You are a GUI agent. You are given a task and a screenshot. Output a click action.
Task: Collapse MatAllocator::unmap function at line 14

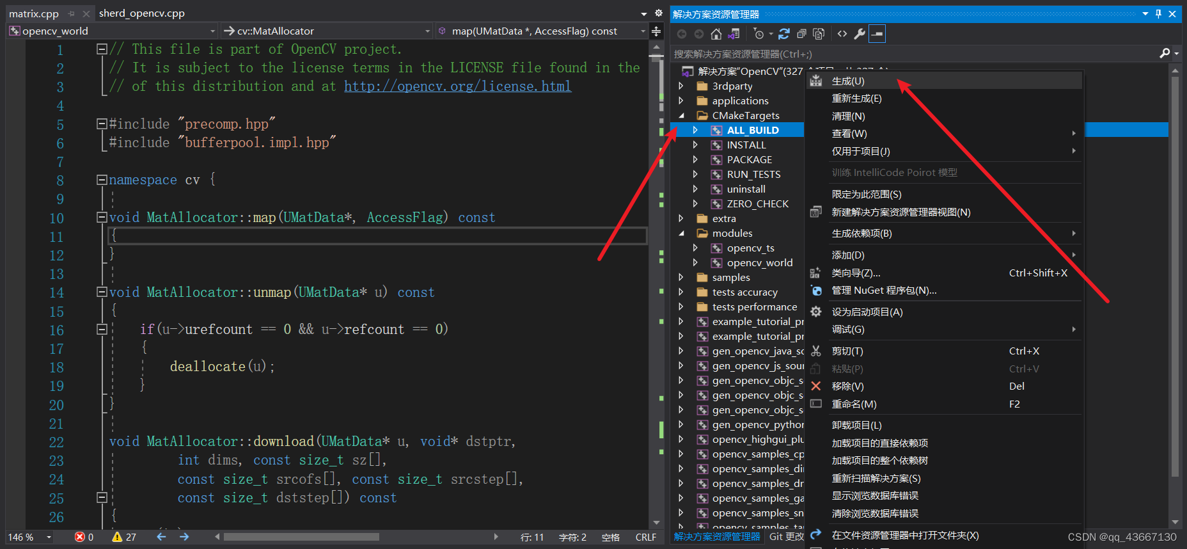(x=102, y=292)
